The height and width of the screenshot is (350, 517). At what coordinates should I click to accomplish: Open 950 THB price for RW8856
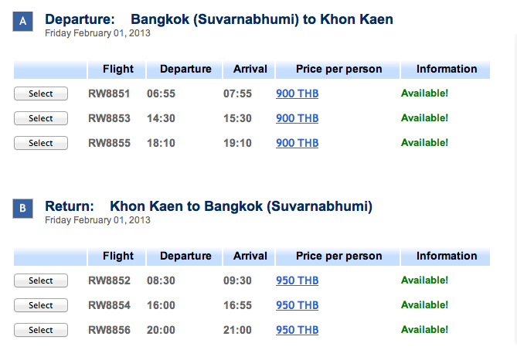tap(297, 330)
